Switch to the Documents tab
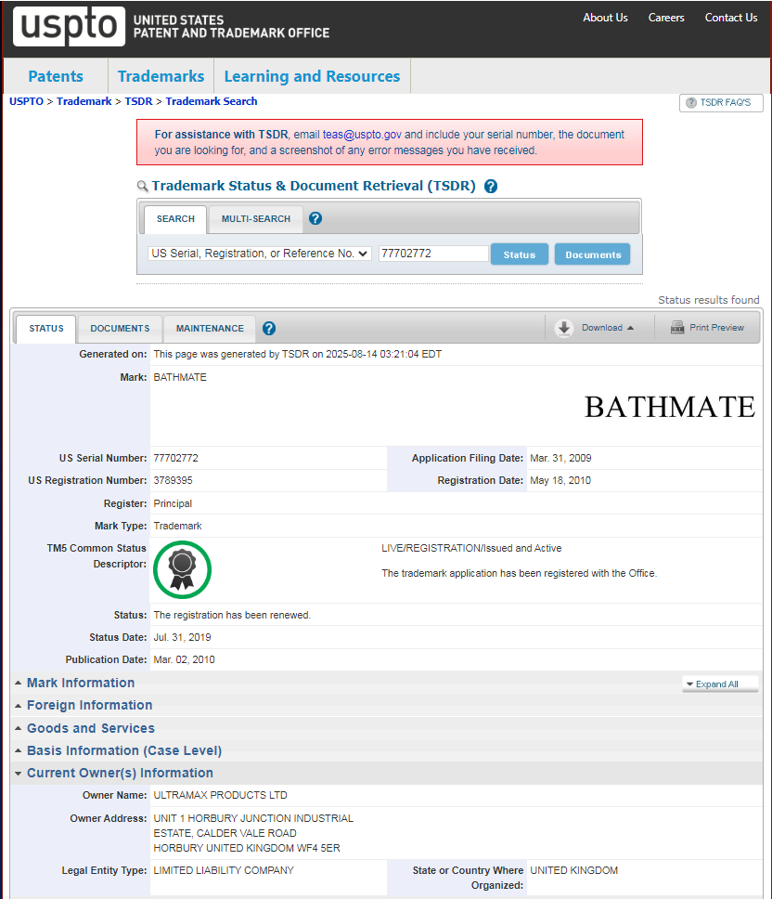The height and width of the screenshot is (899, 772). (120, 329)
